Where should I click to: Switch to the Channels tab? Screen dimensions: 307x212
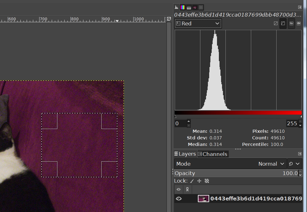(x=213, y=154)
